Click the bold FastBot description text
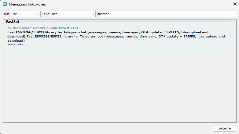Image resolution: width=239 pixels, height=134 pixels. (x=108, y=34)
